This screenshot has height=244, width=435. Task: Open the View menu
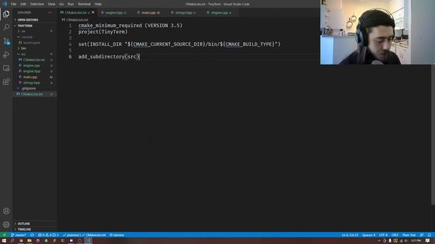tap(52, 4)
